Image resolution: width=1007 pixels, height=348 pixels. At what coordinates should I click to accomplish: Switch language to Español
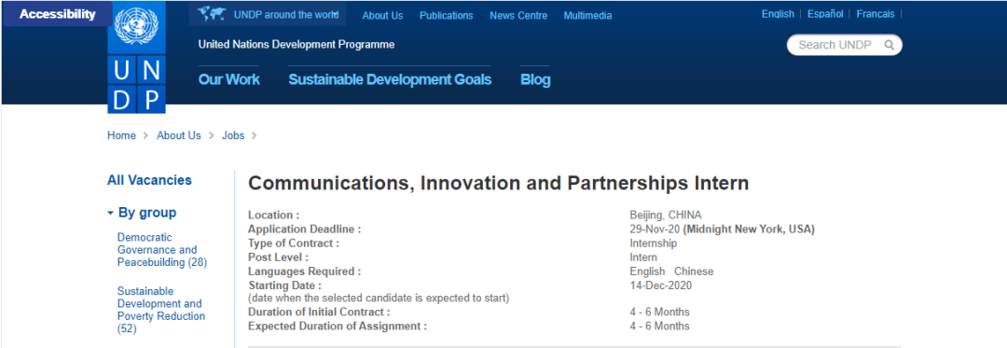coord(825,14)
